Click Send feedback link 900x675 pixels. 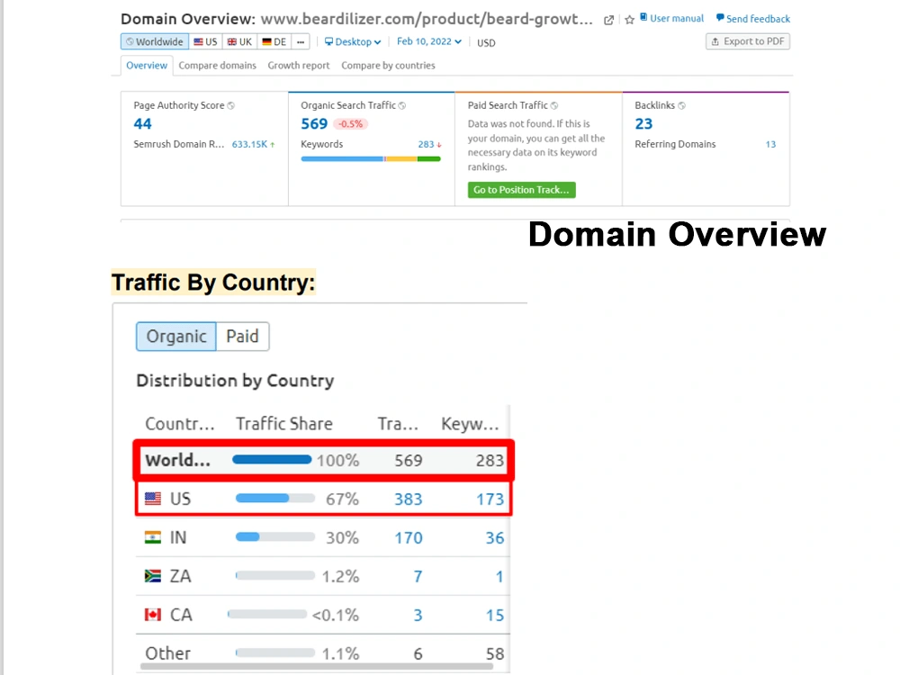pyautogui.click(x=753, y=18)
